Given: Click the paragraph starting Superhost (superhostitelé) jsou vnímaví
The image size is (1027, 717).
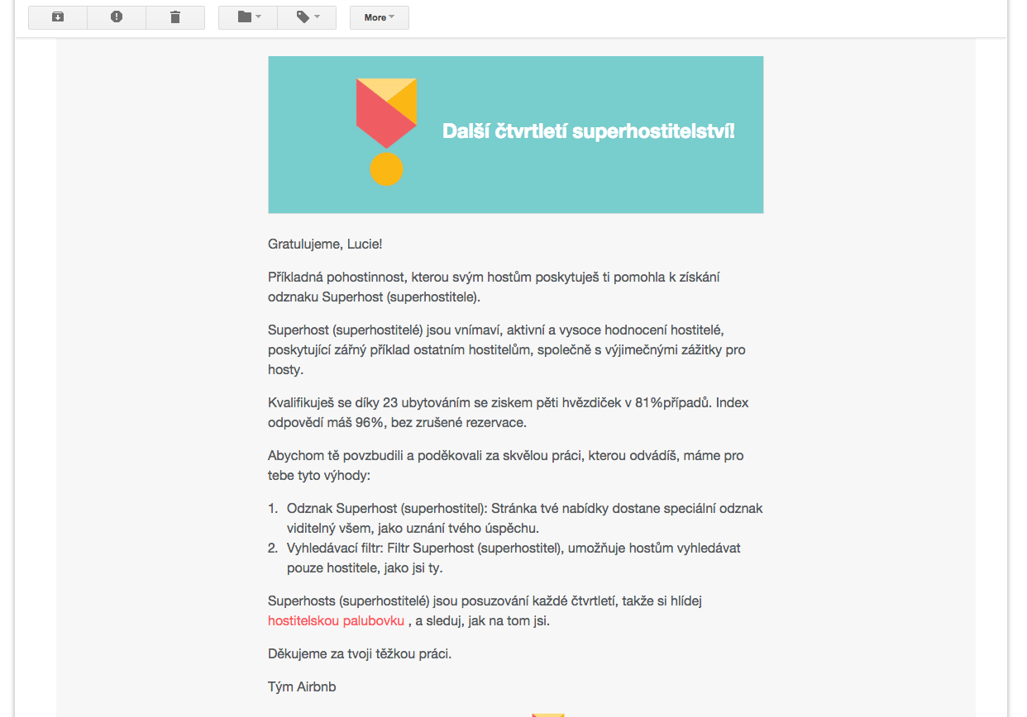Looking at the screenshot, I should point(506,350).
